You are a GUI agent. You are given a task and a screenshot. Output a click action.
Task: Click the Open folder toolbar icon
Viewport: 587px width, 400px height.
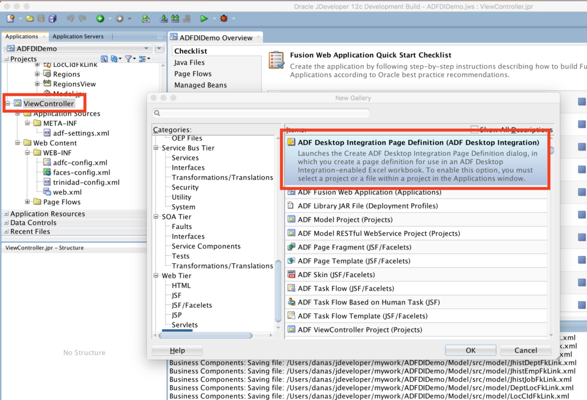click(x=29, y=18)
